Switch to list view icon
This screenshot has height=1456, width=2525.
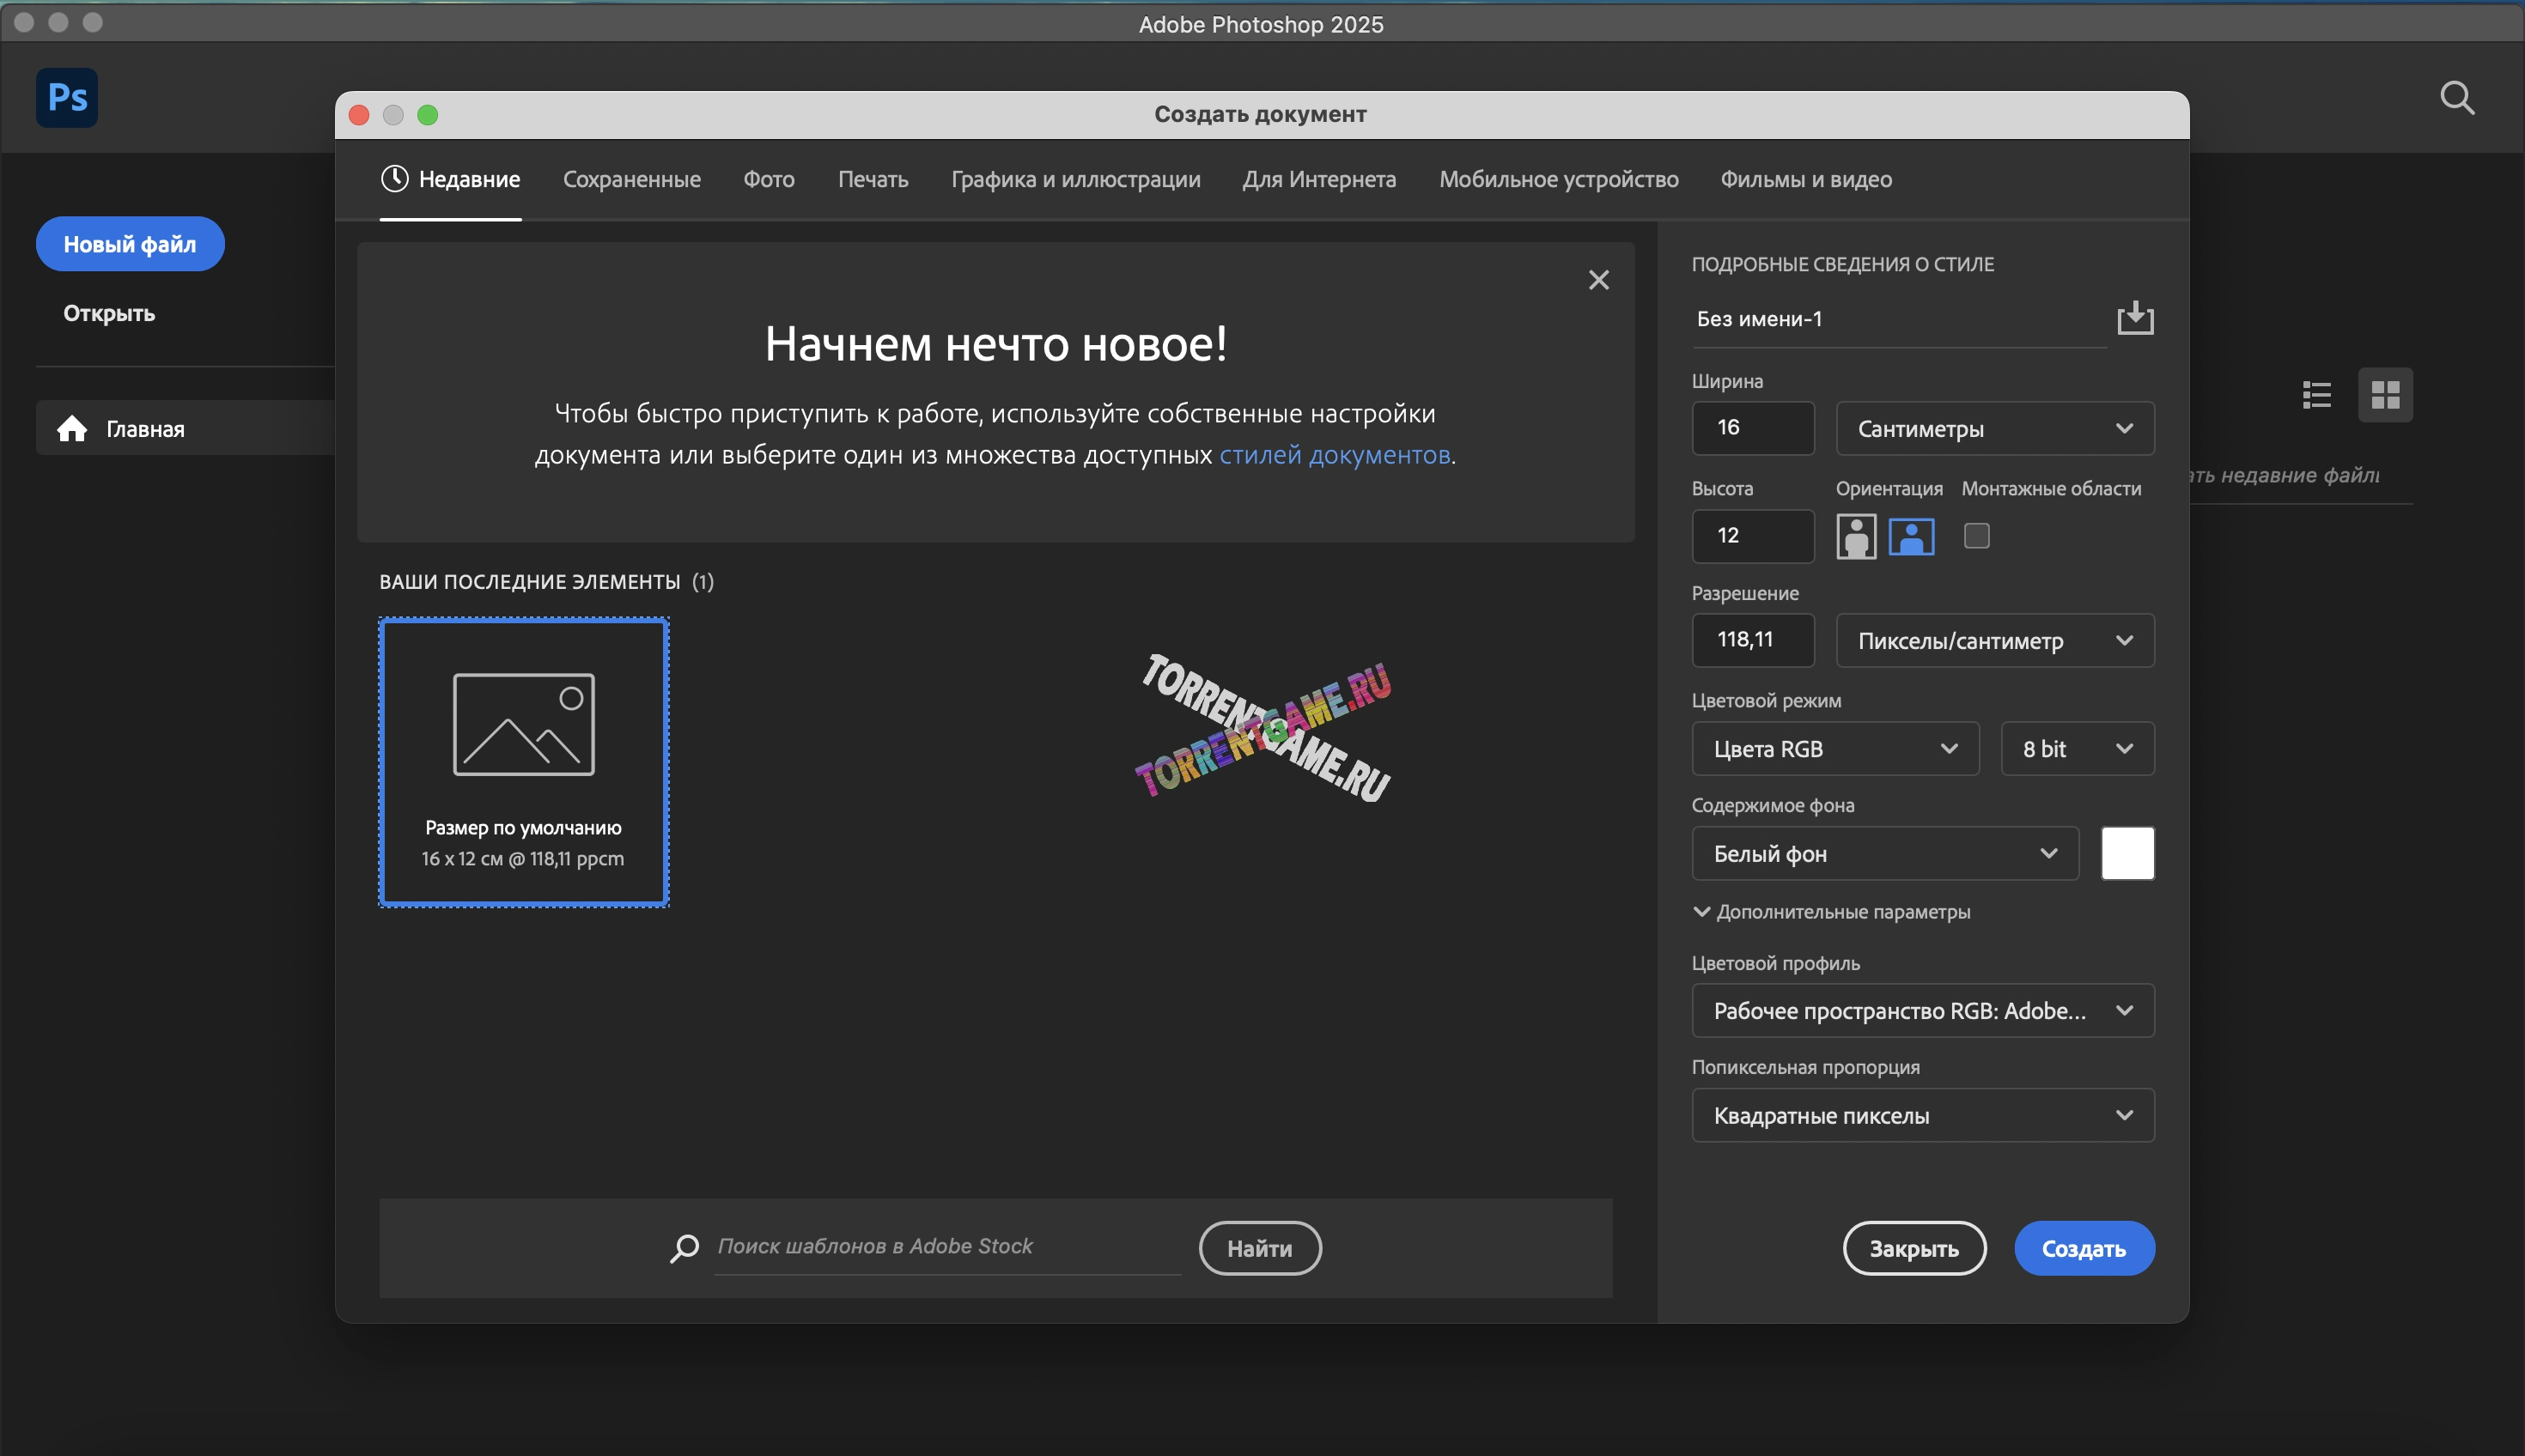pyautogui.click(x=2317, y=395)
